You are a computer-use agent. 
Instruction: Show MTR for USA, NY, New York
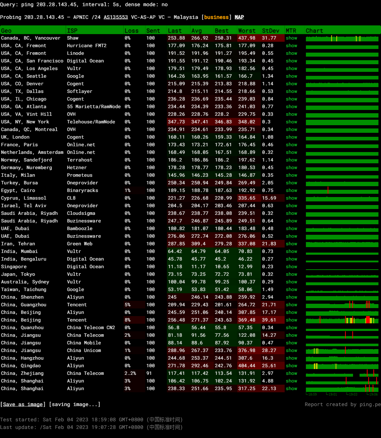click(x=291, y=122)
